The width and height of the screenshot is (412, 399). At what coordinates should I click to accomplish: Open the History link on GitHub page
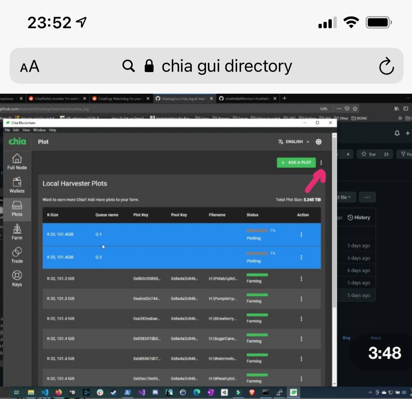click(359, 217)
